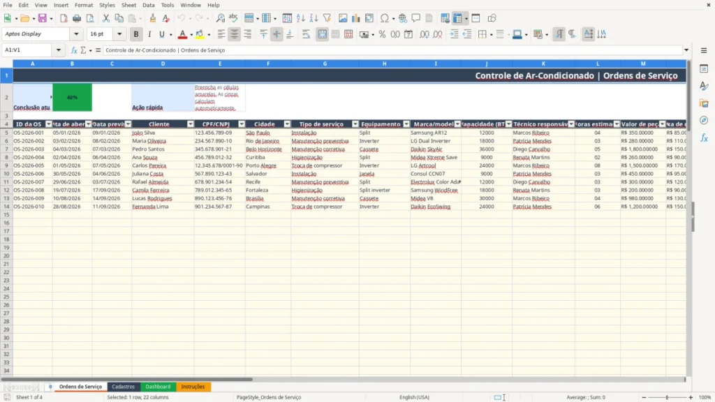Image resolution: width=715 pixels, height=402 pixels.
Task: Open the Tools menu
Action: 168,5
